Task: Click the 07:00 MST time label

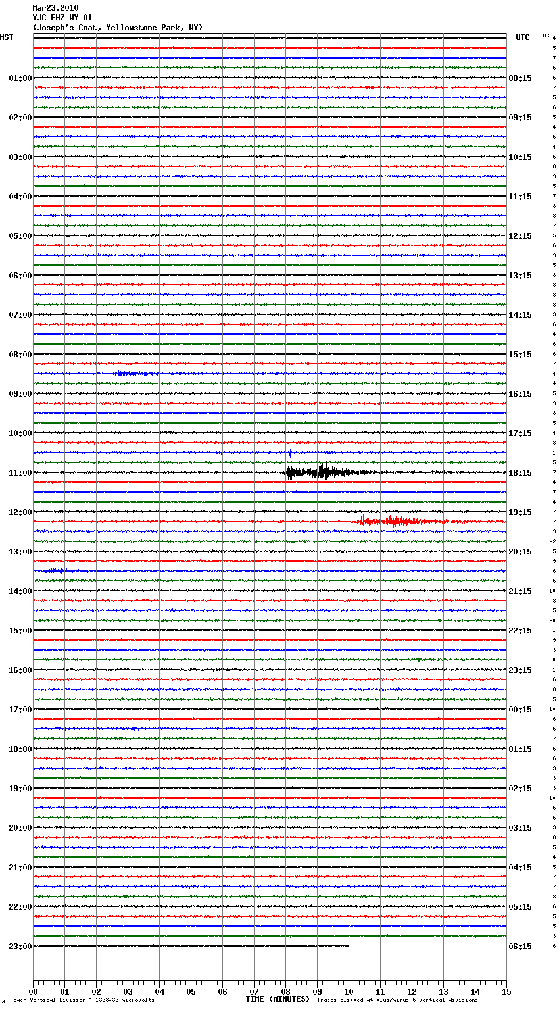Action: coord(20,315)
